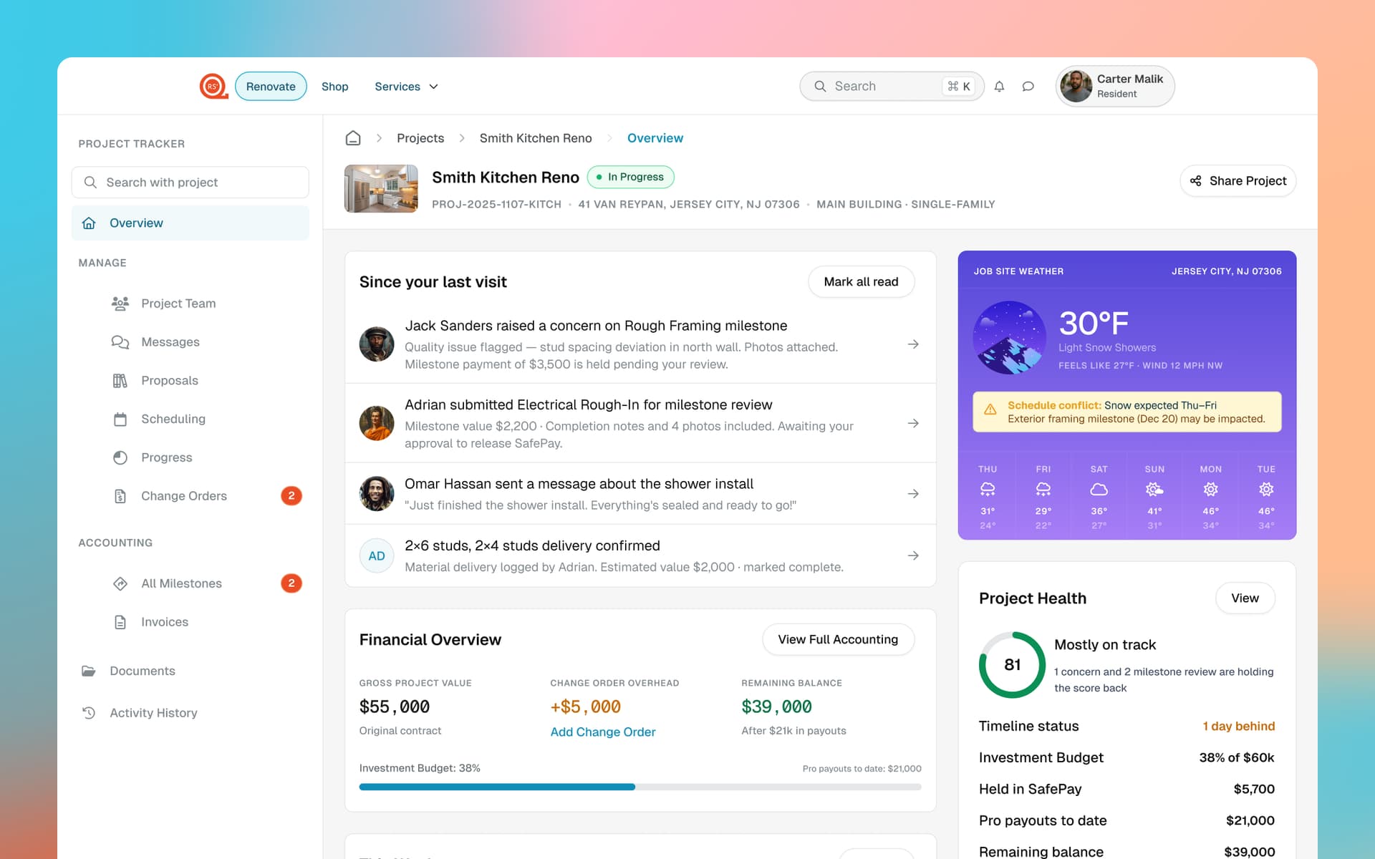The image size is (1375, 859).
Task: Click the Share Project button
Action: 1238,181
